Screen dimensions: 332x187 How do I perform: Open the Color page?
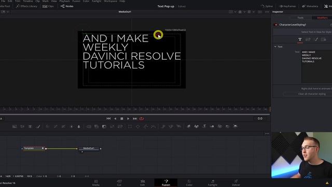tap(189, 182)
